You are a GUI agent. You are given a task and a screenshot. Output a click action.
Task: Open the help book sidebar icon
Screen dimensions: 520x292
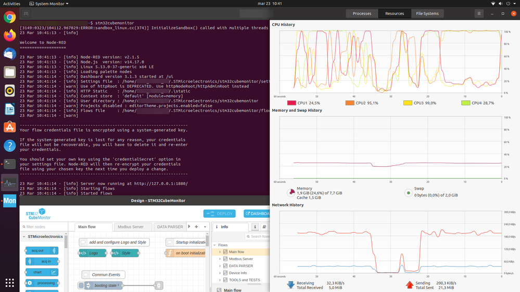point(264,227)
